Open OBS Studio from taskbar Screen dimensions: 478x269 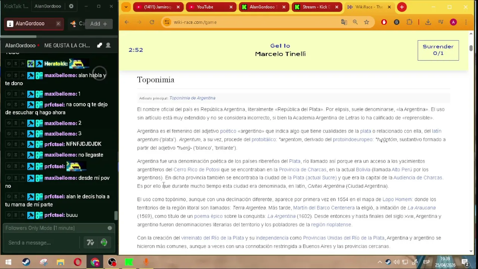click(x=112, y=262)
